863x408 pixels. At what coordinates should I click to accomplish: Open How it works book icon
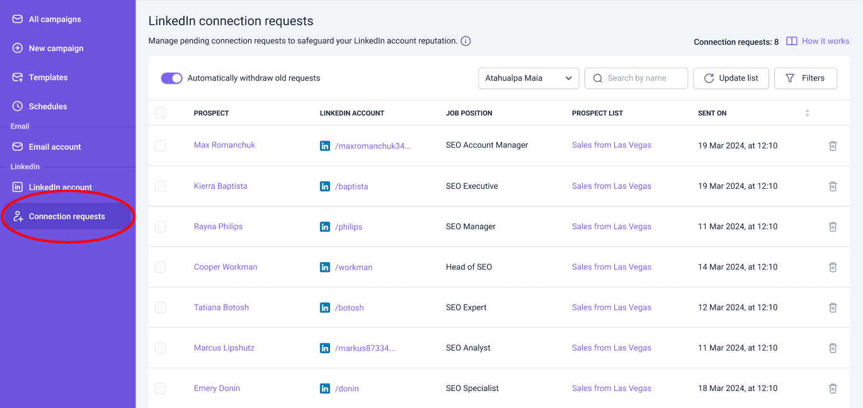[x=792, y=42]
